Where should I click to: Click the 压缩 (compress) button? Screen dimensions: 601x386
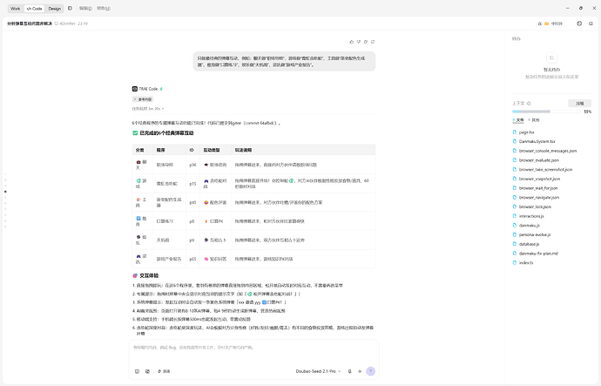[x=579, y=103]
